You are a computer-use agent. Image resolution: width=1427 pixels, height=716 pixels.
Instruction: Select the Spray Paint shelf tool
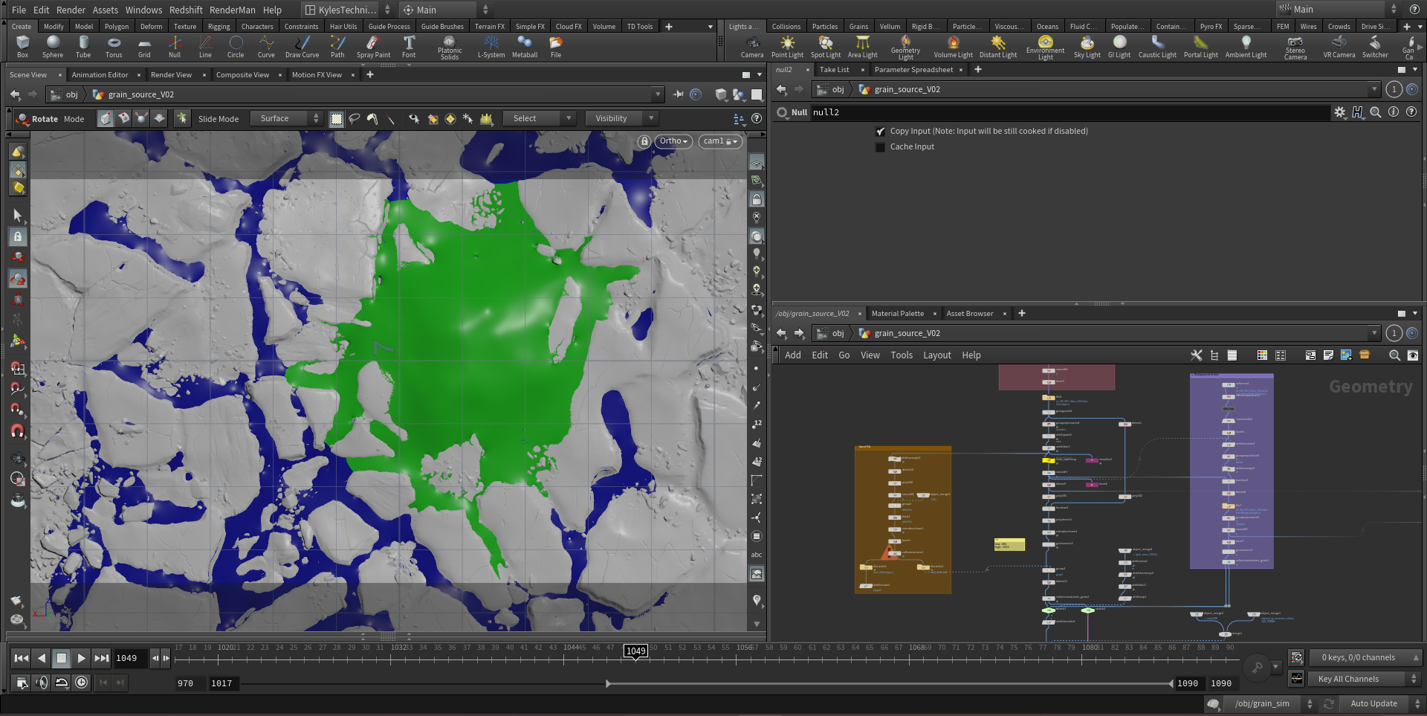click(x=373, y=46)
